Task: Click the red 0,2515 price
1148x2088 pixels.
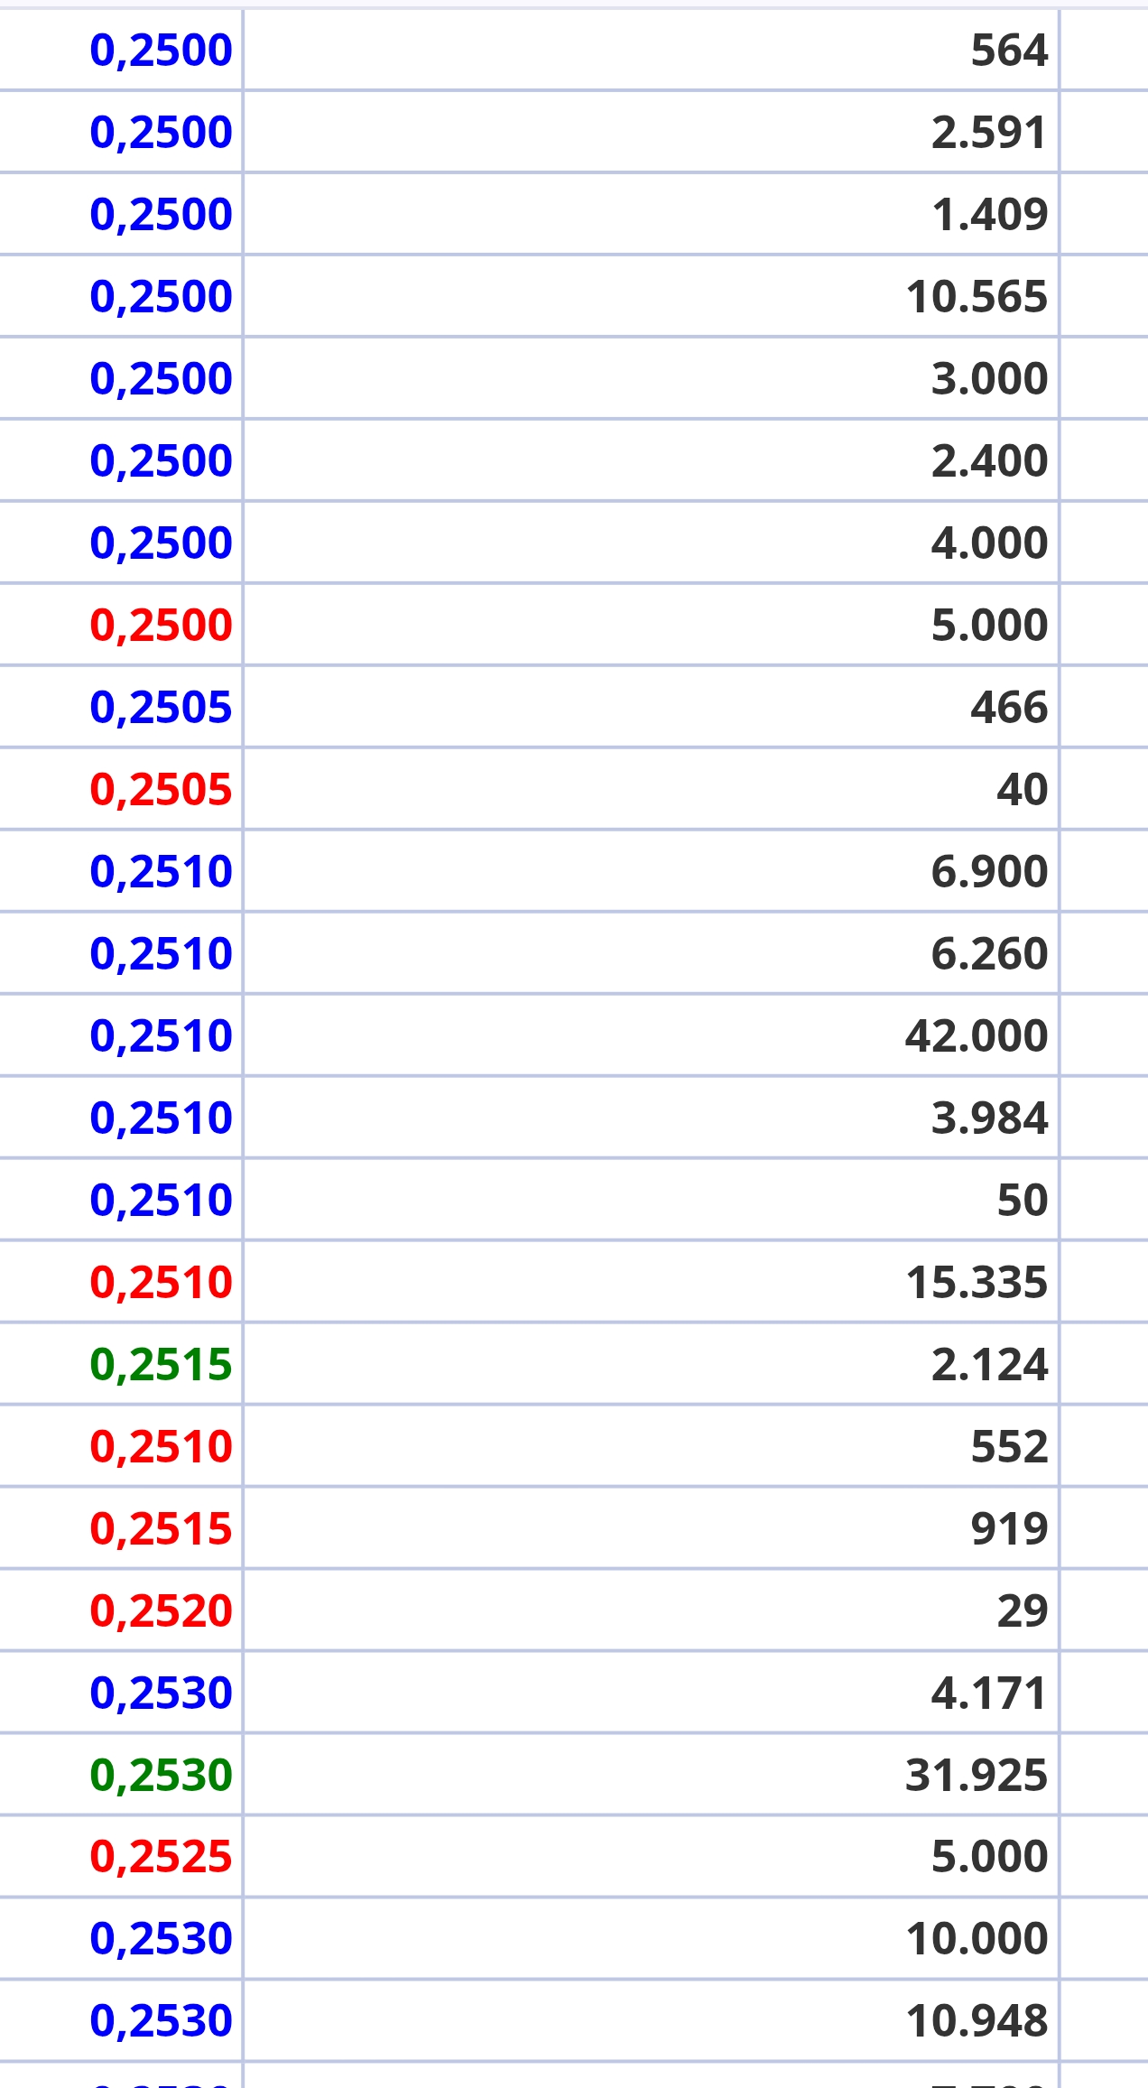Action: click(x=161, y=1528)
